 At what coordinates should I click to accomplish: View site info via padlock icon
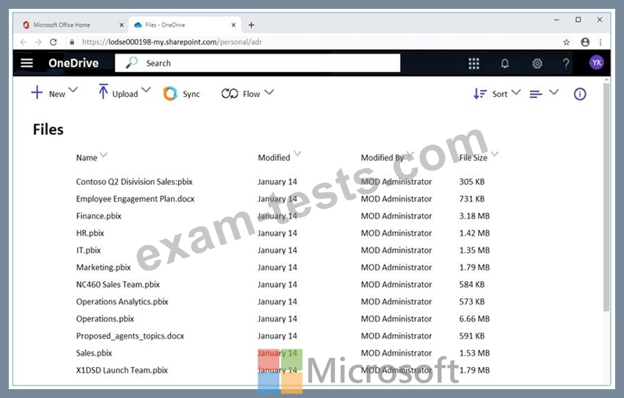[72, 42]
